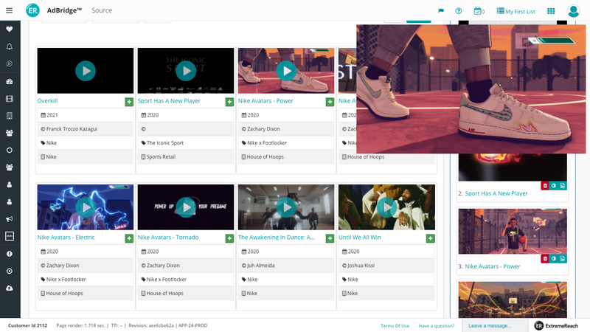590x332 pixels.
Task: Add Sport Has A New Player to list
Action: click(229, 102)
